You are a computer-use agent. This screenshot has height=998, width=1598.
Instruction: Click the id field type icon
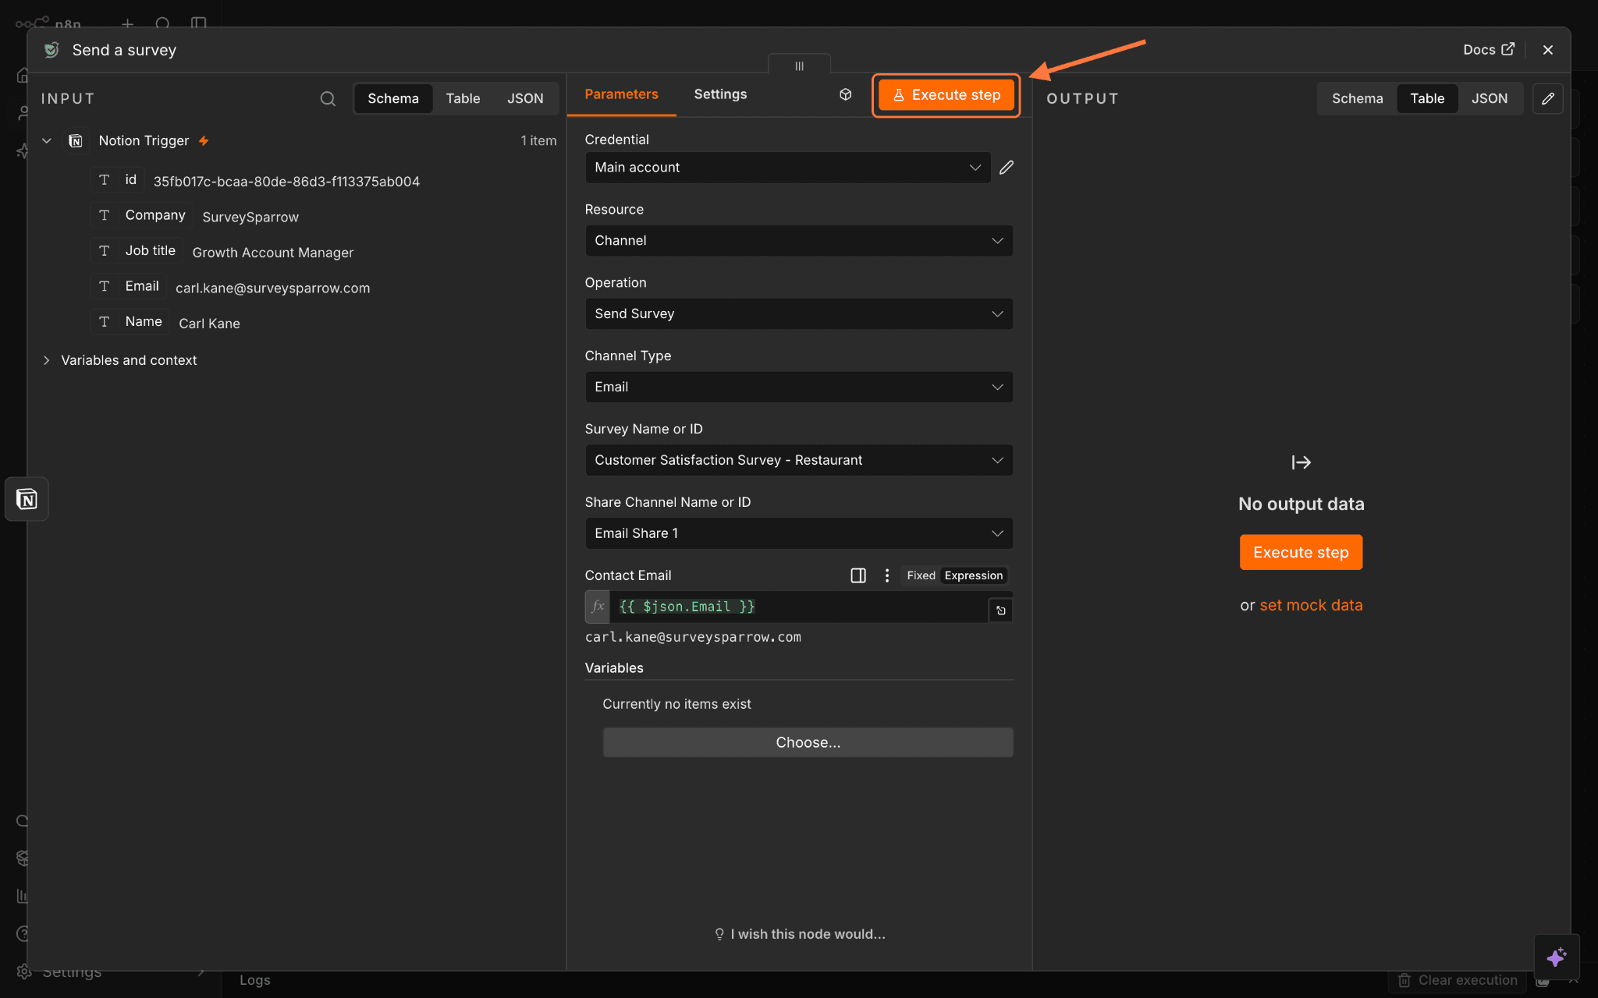(104, 180)
